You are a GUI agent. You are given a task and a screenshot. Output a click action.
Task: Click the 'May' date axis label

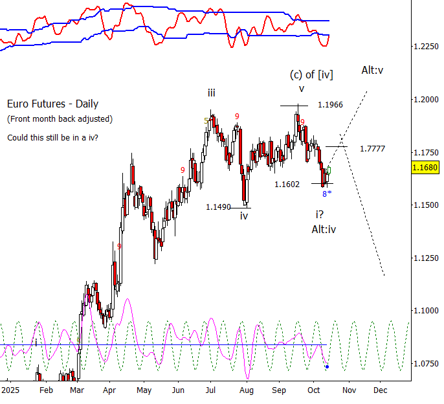144,390
